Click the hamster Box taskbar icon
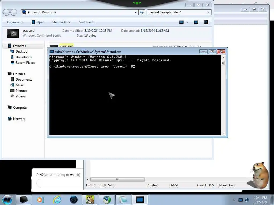 [90, 200]
